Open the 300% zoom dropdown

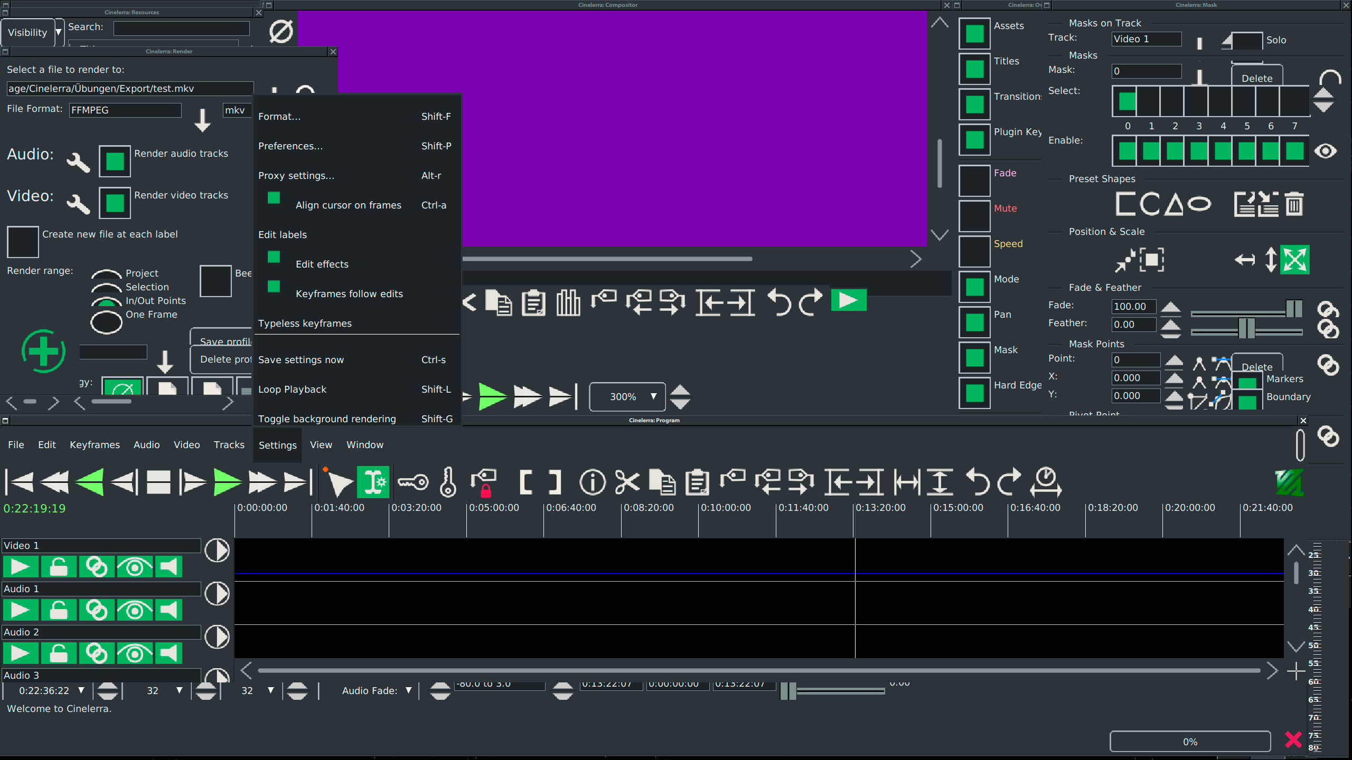pyautogui.click(x=653, y=396)
